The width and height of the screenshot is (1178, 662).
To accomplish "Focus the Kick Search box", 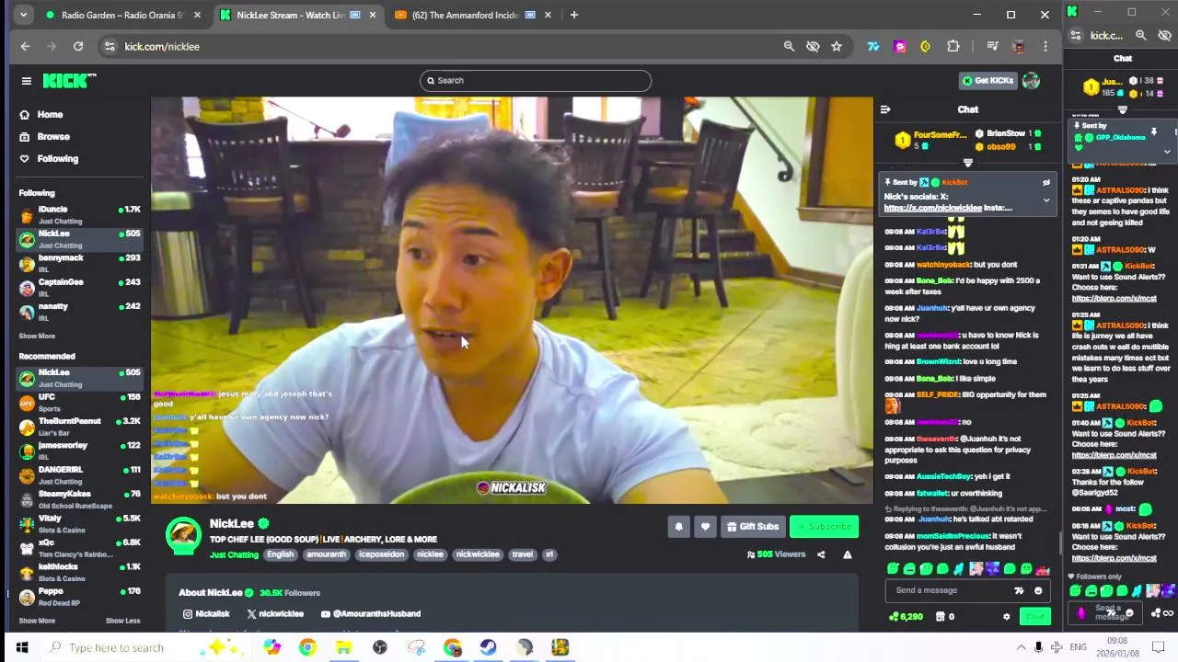I will click(x=536, y=81).
